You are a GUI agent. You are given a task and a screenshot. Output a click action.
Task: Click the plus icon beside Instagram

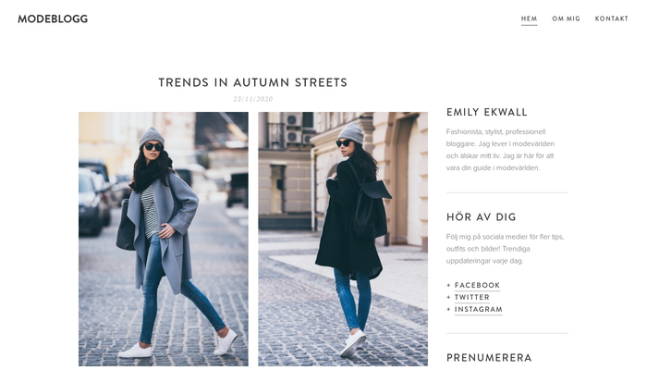click(x=448, y=309)
